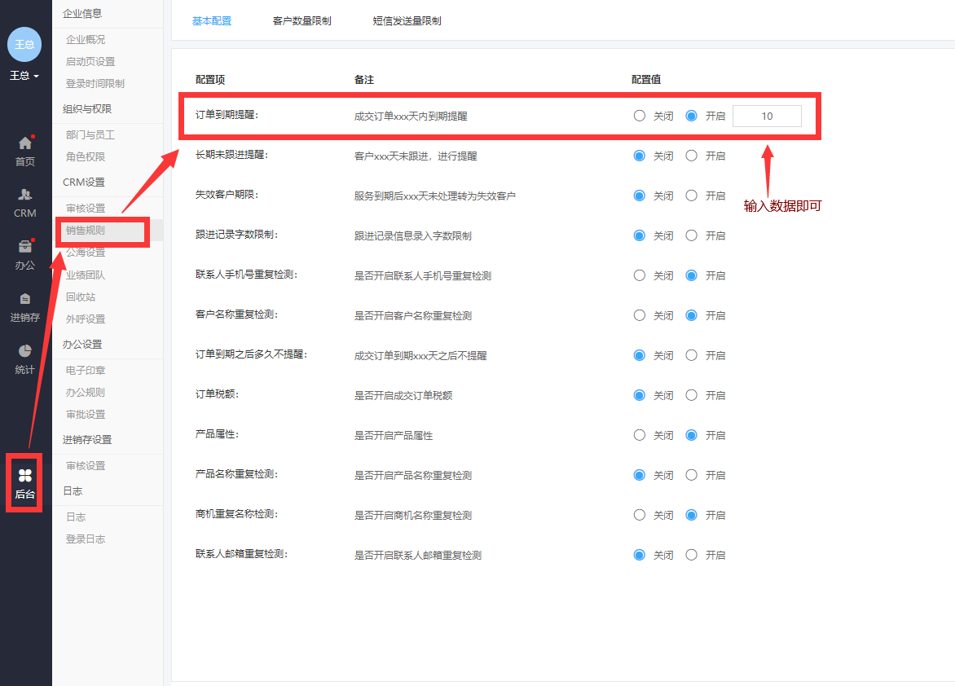Select 开启 for 长期未跟进提醒

[x=691, y=156]
